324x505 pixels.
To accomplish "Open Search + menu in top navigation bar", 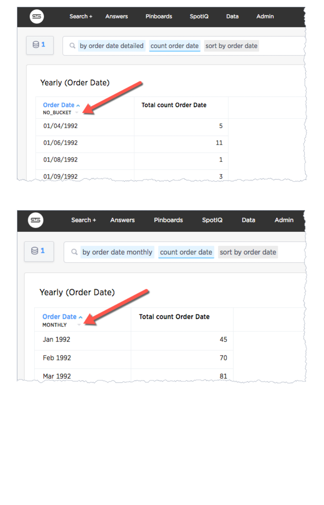I will tap(81, 17).
